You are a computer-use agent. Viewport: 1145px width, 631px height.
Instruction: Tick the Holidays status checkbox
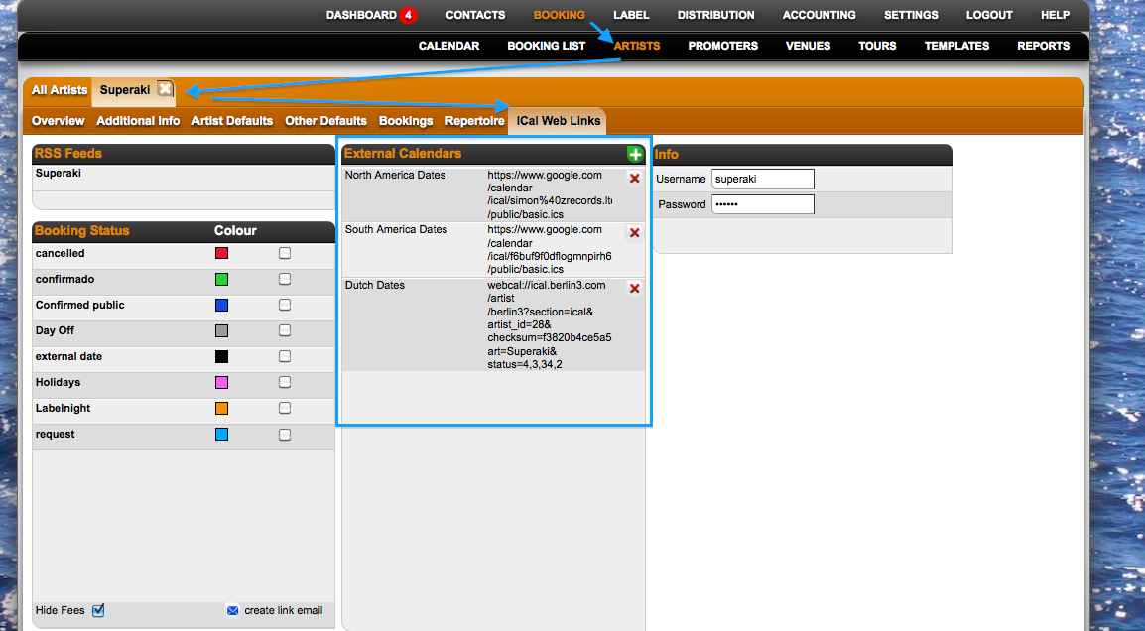285,382
